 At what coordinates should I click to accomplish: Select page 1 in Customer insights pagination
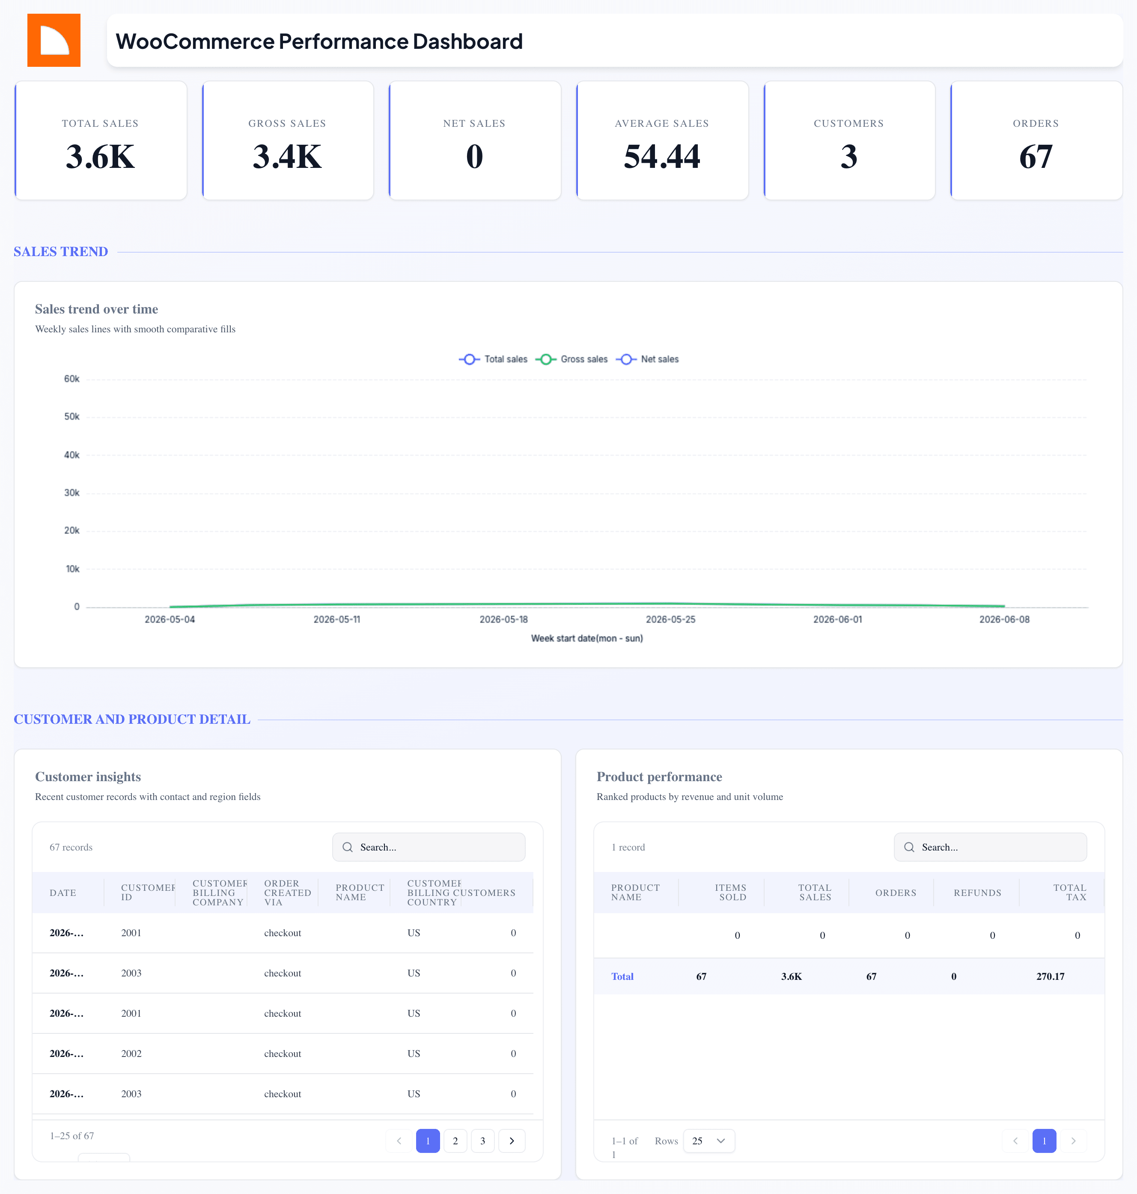click(428, 1140)
